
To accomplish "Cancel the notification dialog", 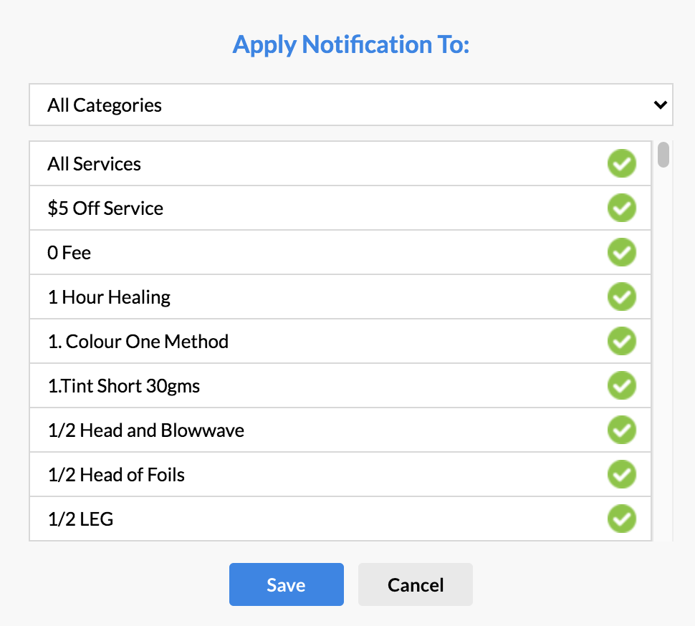I will [x=416, y=584].
